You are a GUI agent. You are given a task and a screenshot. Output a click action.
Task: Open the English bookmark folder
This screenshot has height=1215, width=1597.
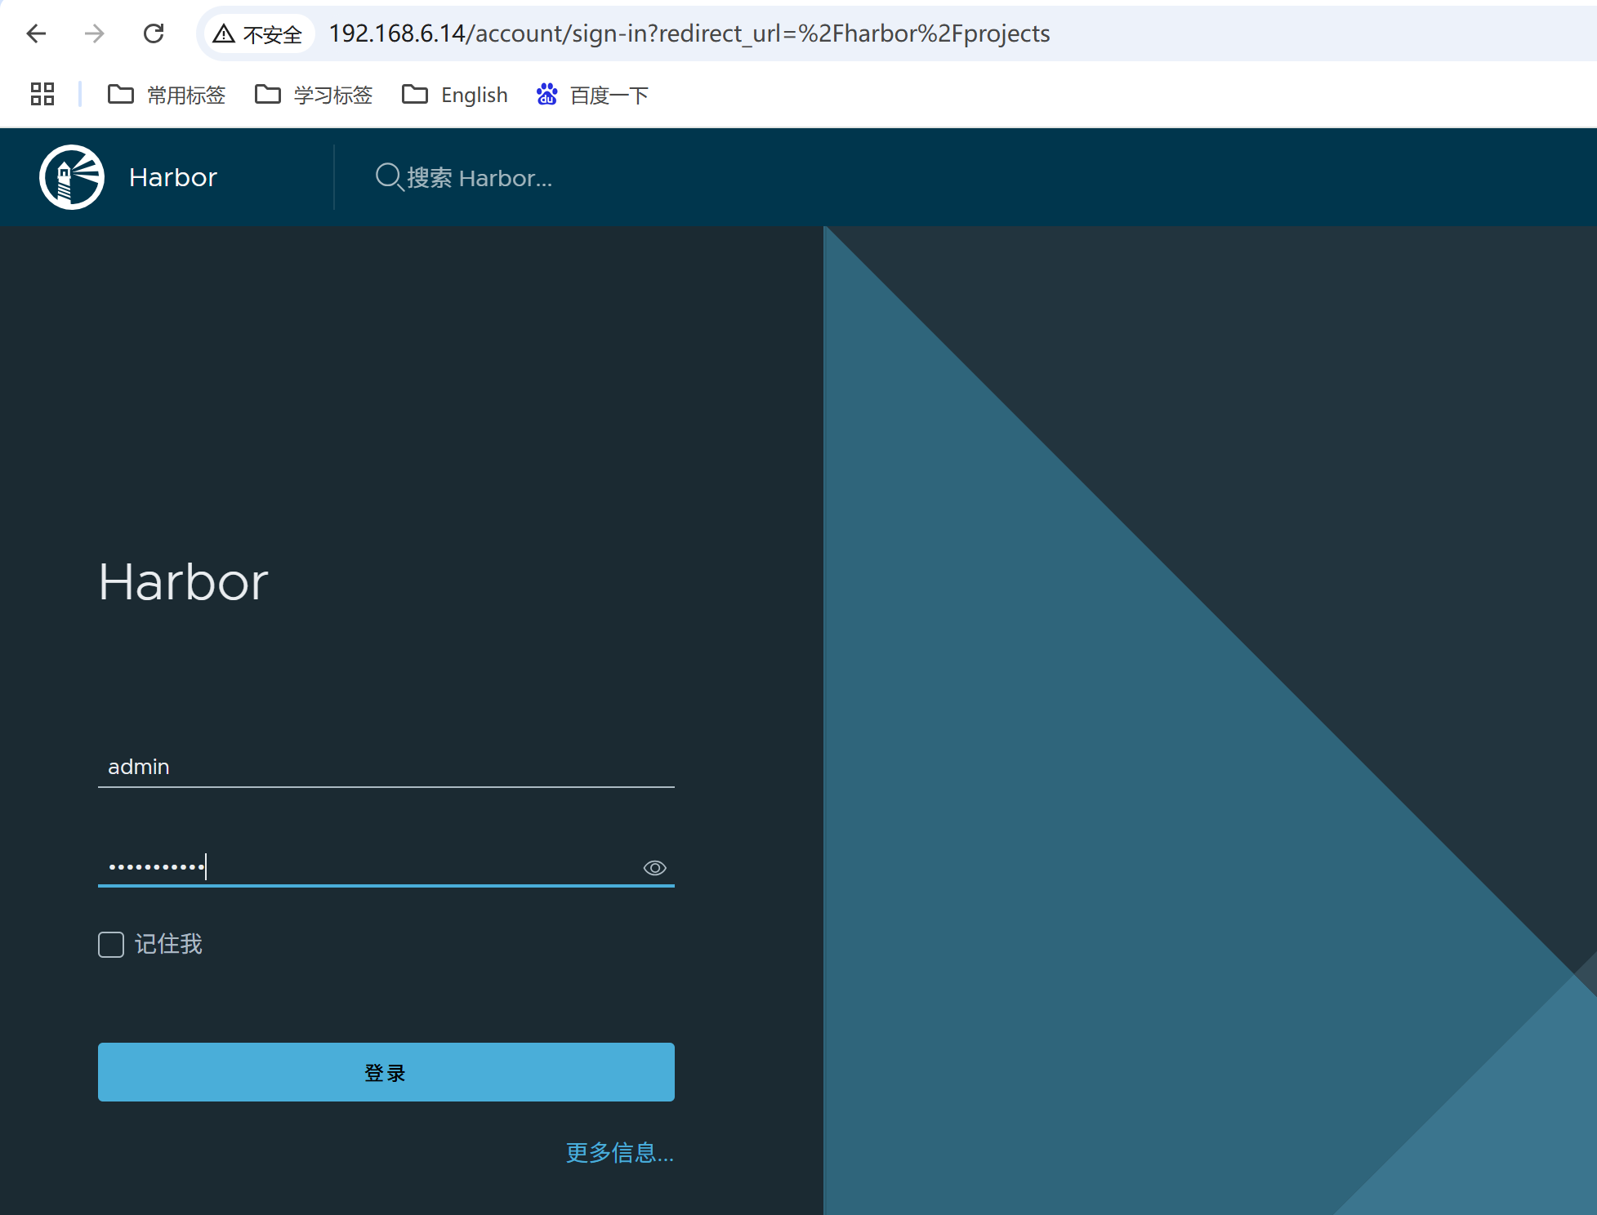[455, 95]
